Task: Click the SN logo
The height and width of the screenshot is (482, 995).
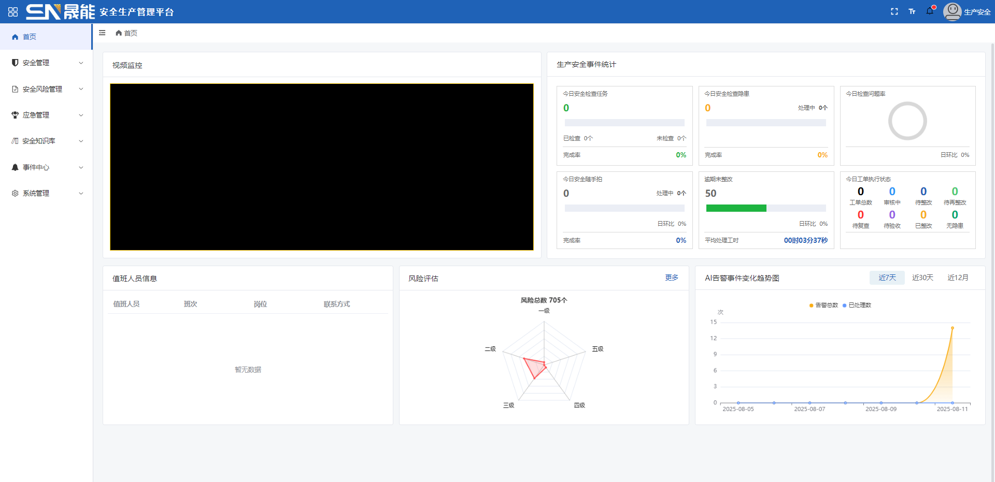Action: [x=60, y=11]
